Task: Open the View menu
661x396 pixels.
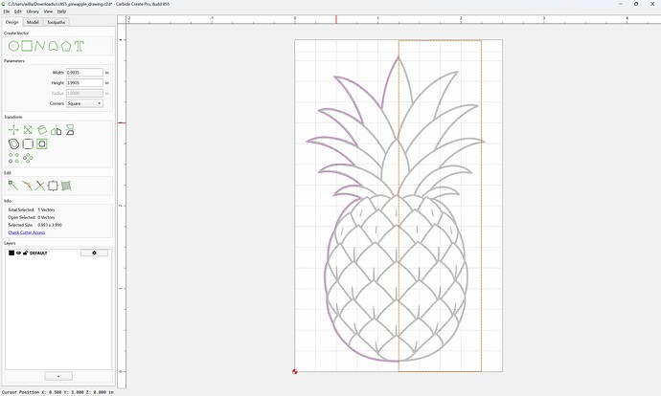Action: pos(48,11)
